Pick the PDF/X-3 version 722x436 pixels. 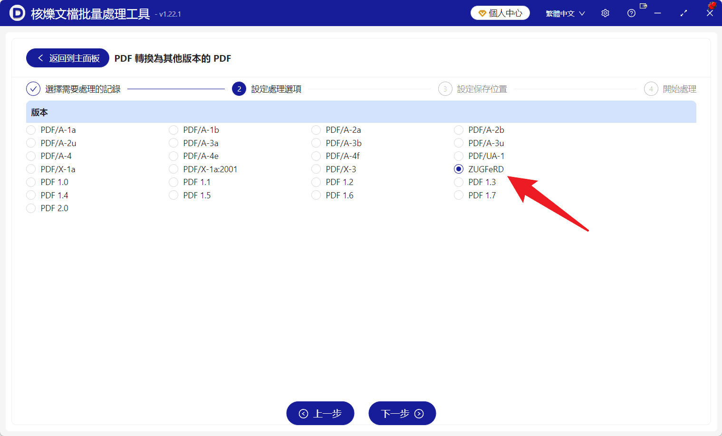(316, 169)
